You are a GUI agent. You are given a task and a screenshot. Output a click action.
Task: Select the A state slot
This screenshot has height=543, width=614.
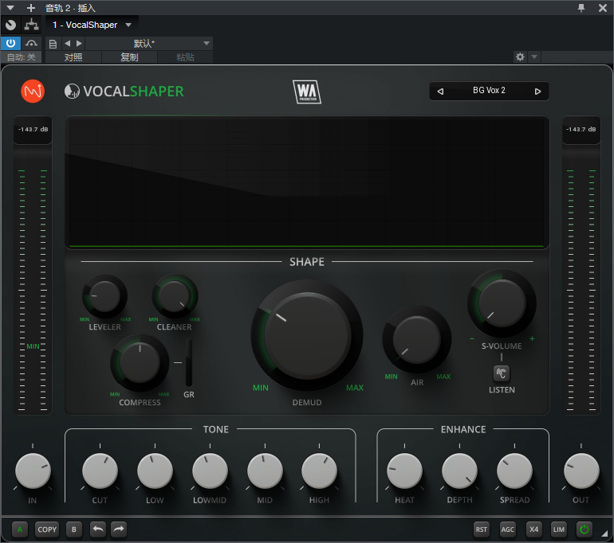pyautogui.click(x=20, y=529)
